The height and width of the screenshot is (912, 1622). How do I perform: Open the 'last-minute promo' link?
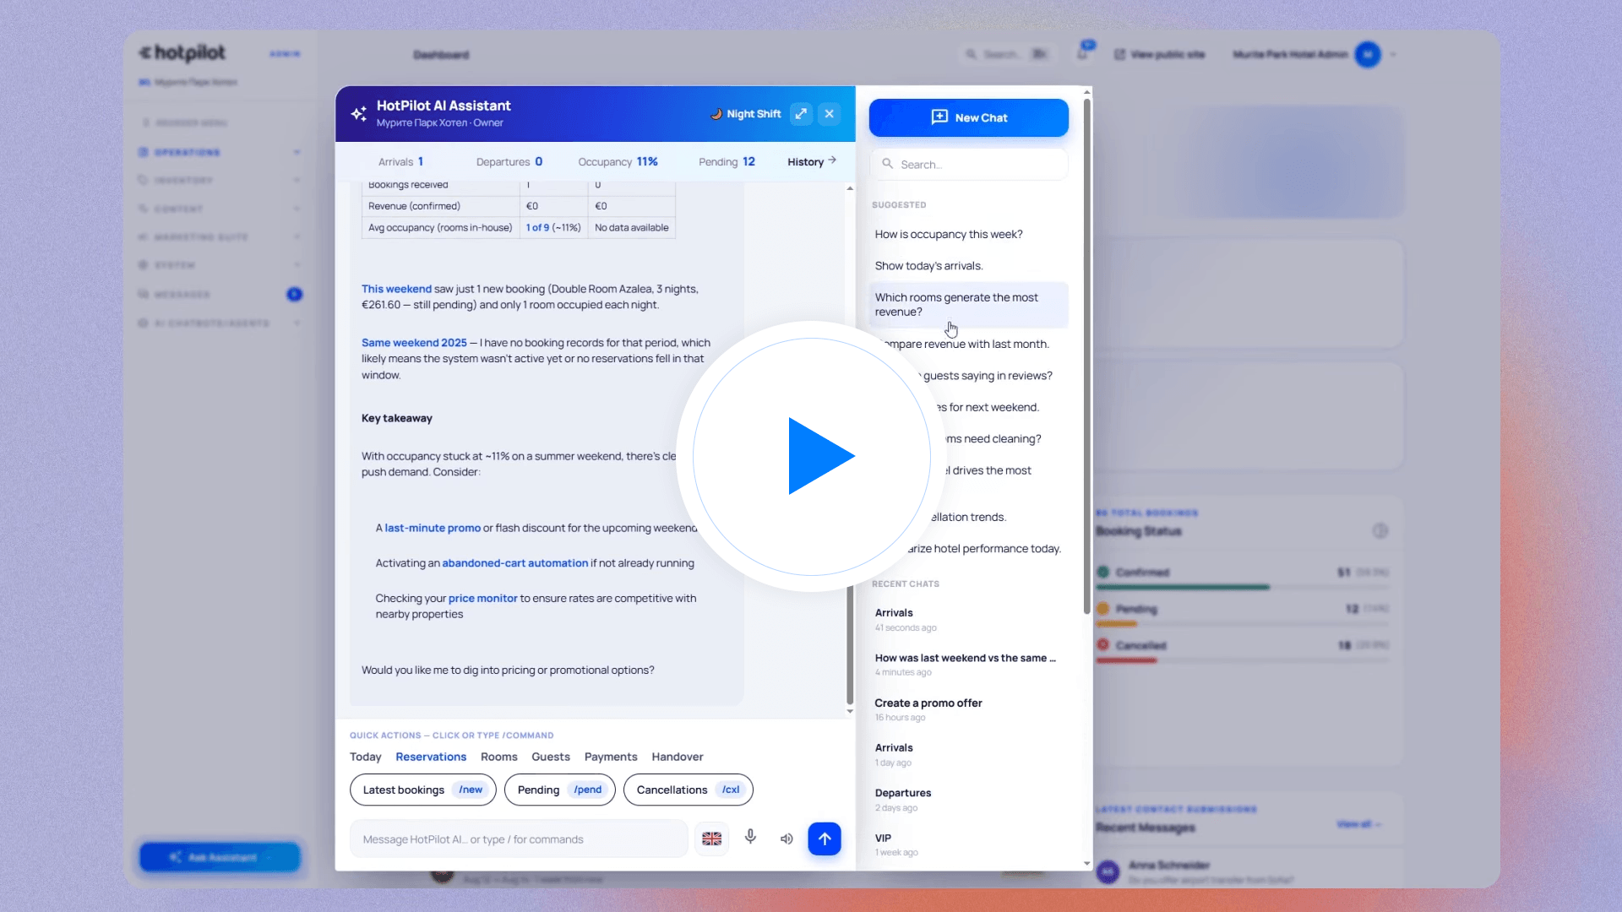tap(433, 528)
